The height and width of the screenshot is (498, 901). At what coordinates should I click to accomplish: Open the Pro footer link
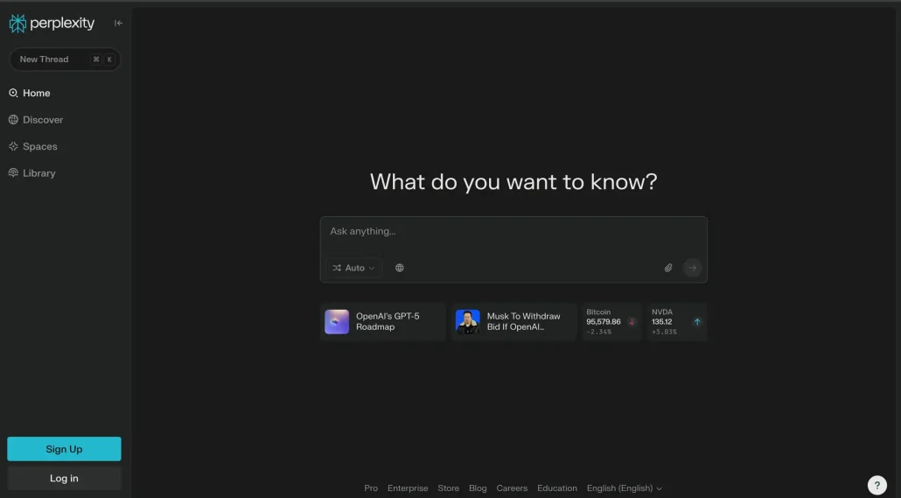(x=371, y=488)
